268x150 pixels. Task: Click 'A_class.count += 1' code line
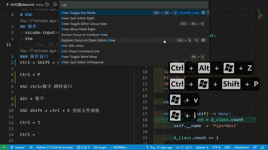[x=196, y=138]
